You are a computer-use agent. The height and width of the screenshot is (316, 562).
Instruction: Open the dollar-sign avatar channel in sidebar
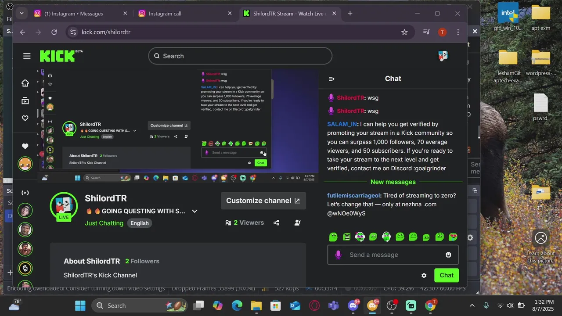[x=25, y=268]
